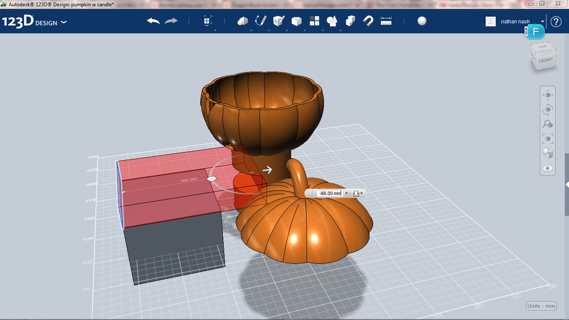Open the Grouping tool

[332, 21]
